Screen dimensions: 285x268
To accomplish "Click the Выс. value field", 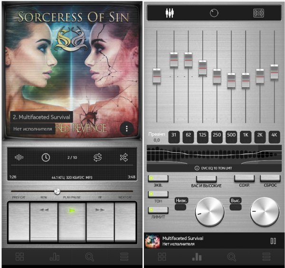I will pyautogui.click(x=236, y=207).
